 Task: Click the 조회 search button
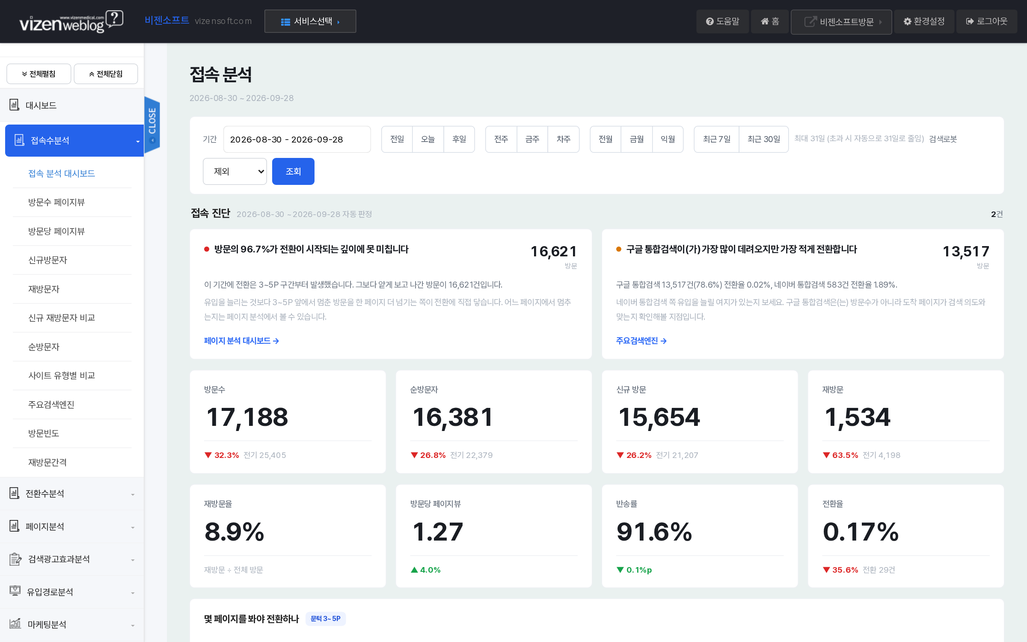coord(293,172)
